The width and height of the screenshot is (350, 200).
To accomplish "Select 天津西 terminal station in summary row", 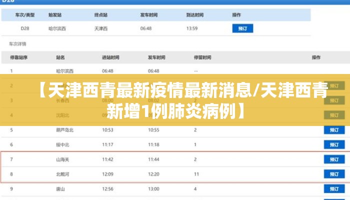I will point(101,28).
